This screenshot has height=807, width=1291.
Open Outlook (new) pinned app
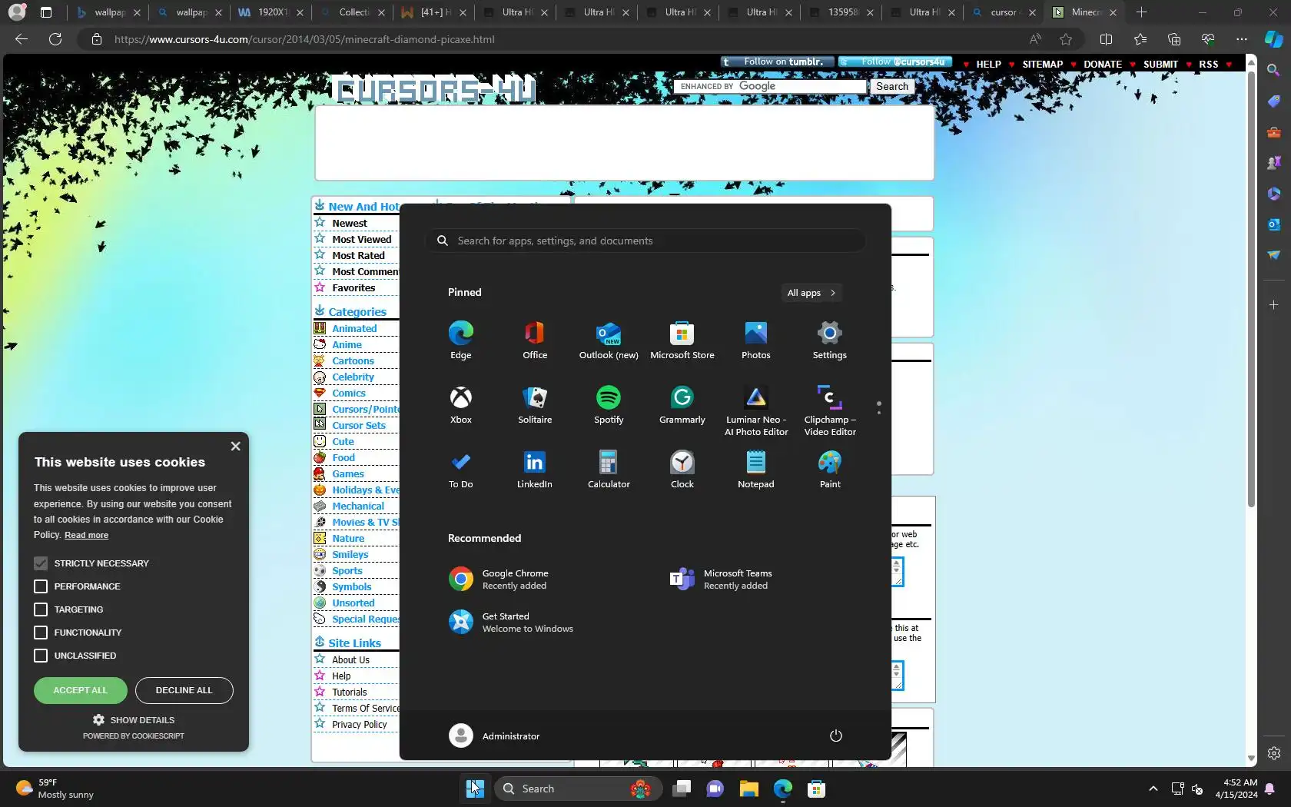coord(609,340)
